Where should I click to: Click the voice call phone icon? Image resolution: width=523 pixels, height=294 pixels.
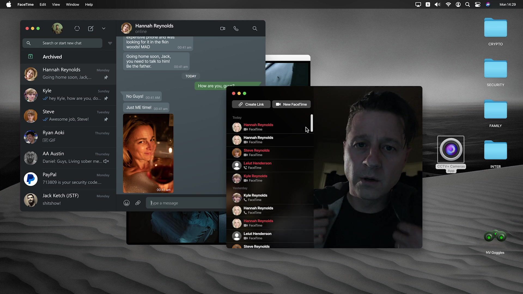pos(236,29)
